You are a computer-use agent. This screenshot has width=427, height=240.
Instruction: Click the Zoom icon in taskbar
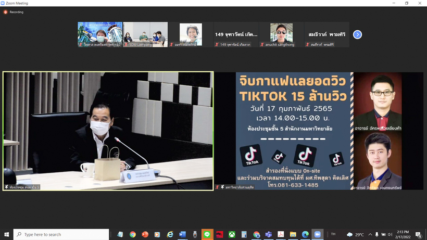point(318,234)
